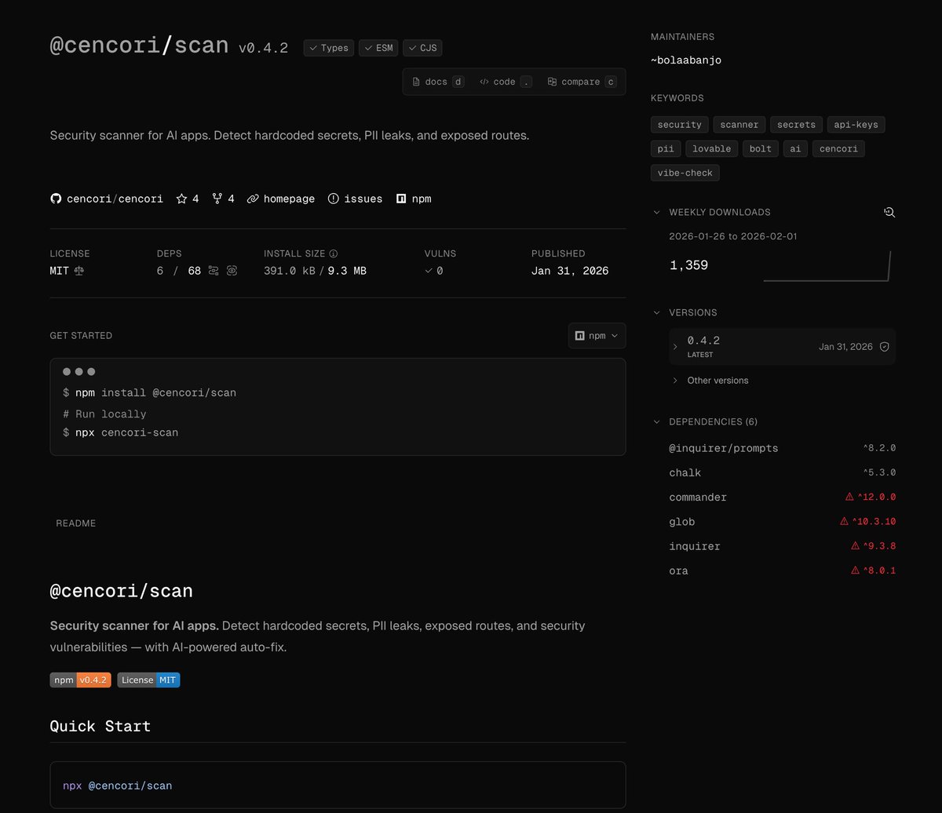Viewport: 942px width, 813px height.
Task: Click the fork count icon
Action: 217,199
